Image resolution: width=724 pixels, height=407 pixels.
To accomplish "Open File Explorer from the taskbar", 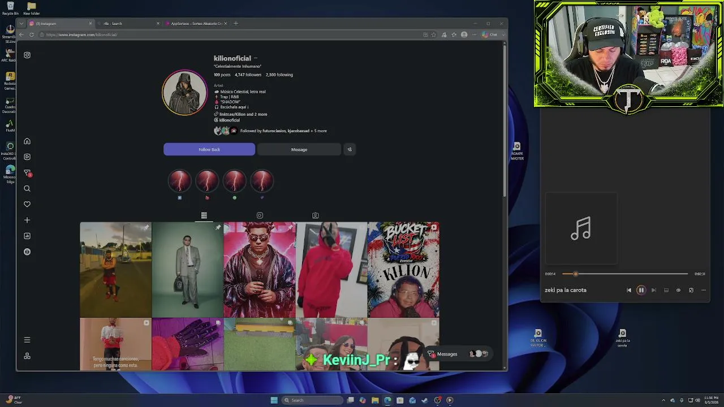I will 375,400.
